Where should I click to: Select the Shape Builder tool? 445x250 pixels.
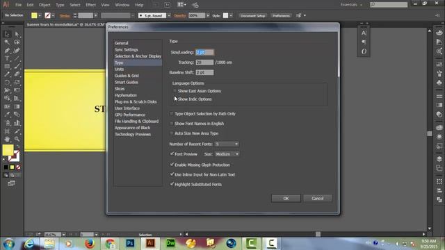[x=7, y=99]
